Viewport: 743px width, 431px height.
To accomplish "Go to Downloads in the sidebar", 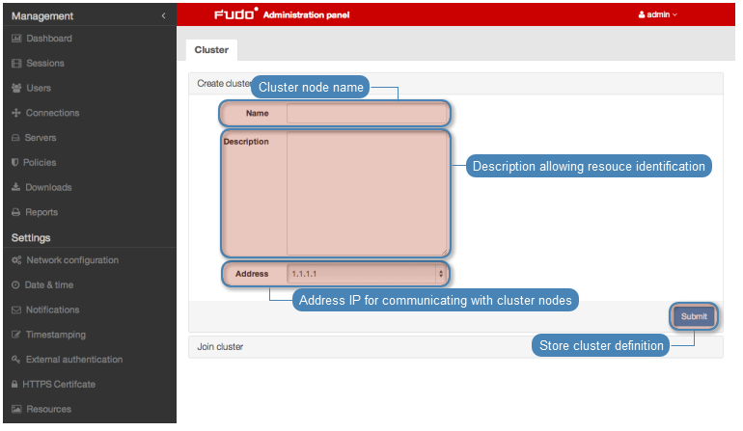I will click(48, 187).
